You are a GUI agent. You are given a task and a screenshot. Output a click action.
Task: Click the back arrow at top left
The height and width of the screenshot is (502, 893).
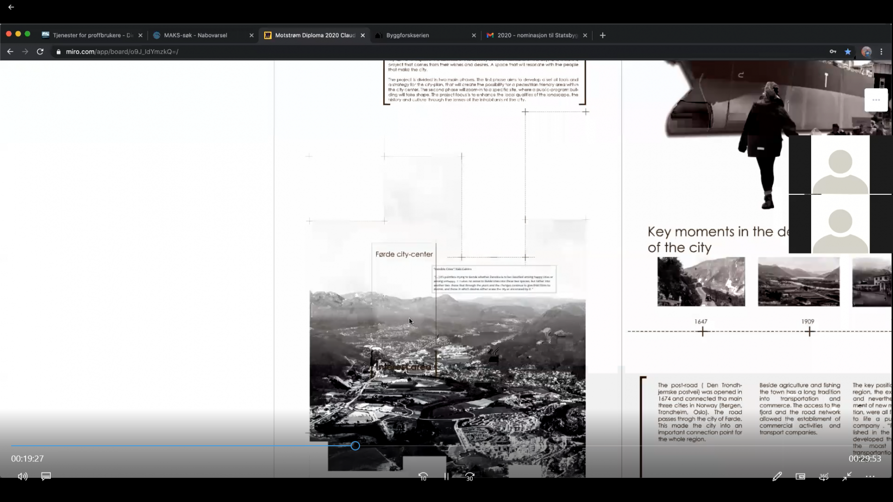(x=11, y=7)
